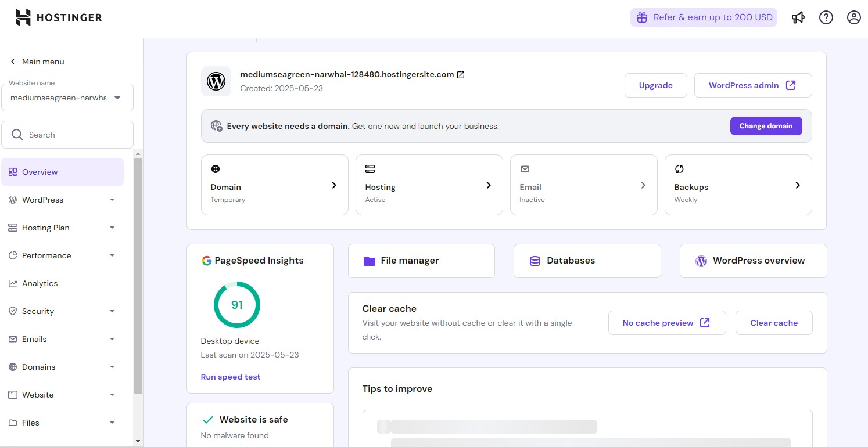This screenshot has height=447, width=868.
Task: Click the Run speed test link
Action: (231, 377)
